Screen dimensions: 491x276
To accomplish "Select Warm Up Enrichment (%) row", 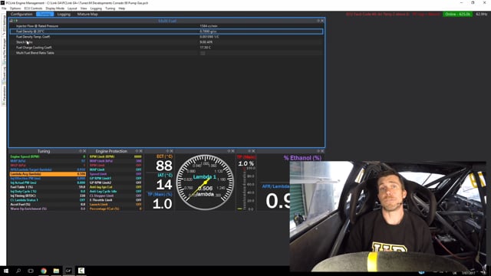I will coord(48,209).
